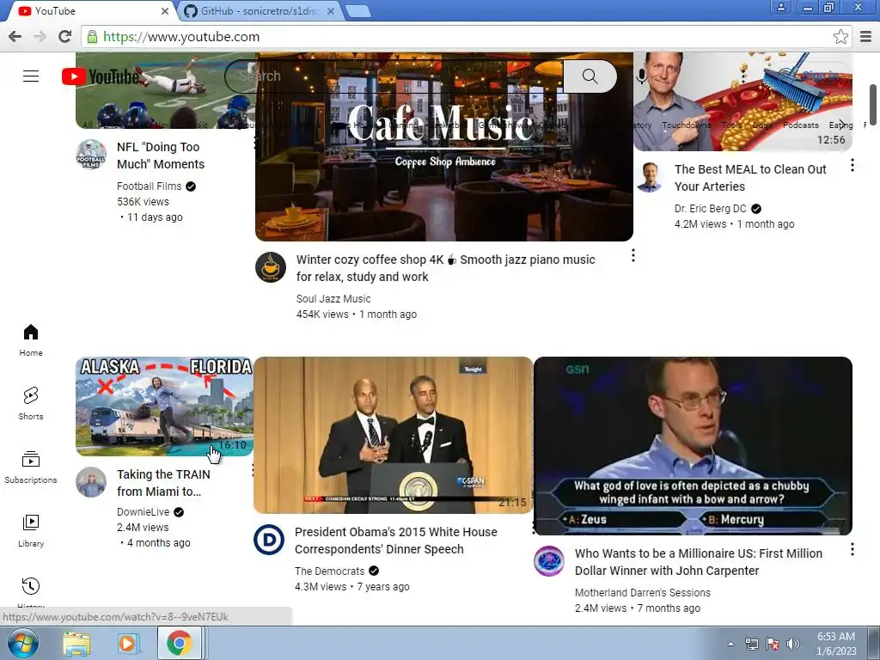Click the DownieLive channel avatar
Image resolution: width=880 pixels, height=660 pixels.
[91, 482]
